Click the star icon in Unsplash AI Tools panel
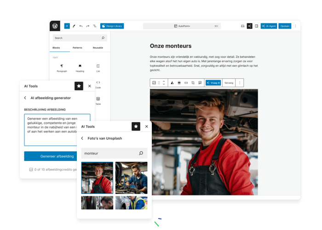The image size is (322, 230). [x=136, y=126]
